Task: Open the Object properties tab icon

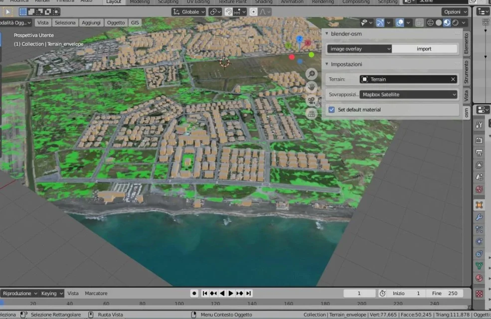Action: coord(479,205)
